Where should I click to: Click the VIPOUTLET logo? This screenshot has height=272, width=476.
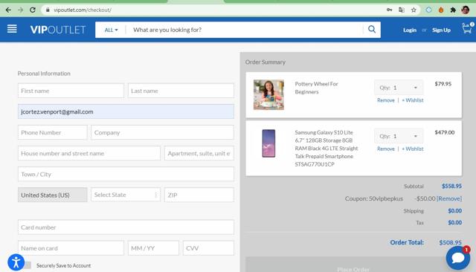(58, 30)
